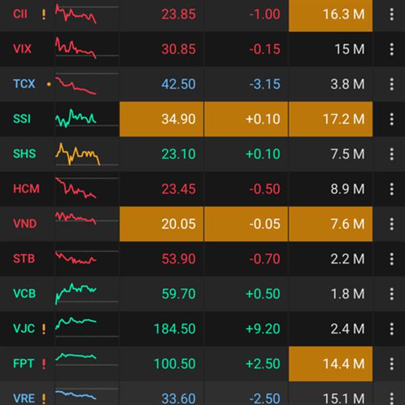
Task: Open the VIX mini price chart
Action: click(x=76, y=49)
